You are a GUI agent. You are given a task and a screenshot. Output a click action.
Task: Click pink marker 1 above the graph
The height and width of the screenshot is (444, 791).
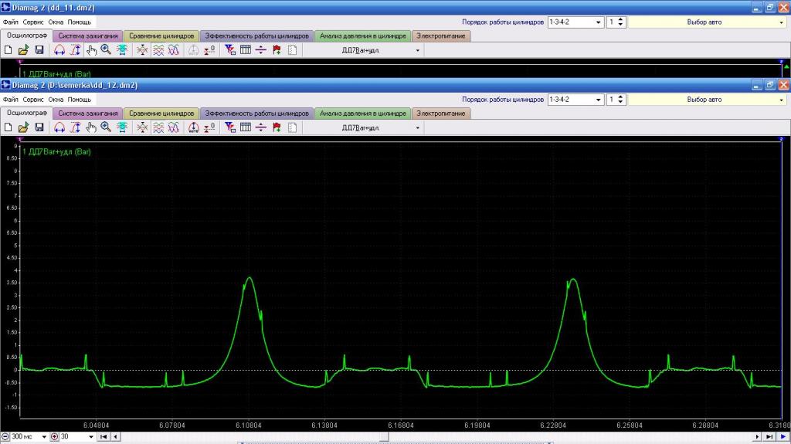20,139
